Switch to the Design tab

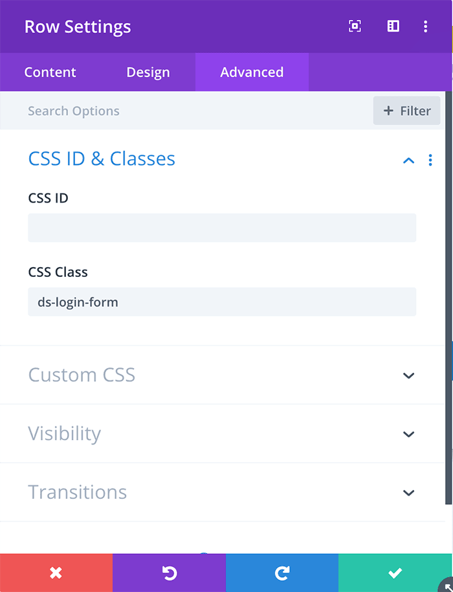(x=148, y=72)
